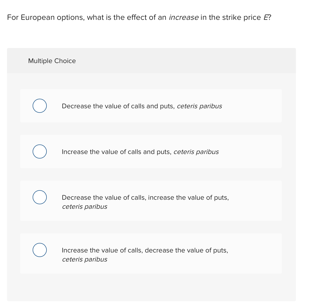Click the 'ceteris paribus' text in the first option

tap(199, 106)
